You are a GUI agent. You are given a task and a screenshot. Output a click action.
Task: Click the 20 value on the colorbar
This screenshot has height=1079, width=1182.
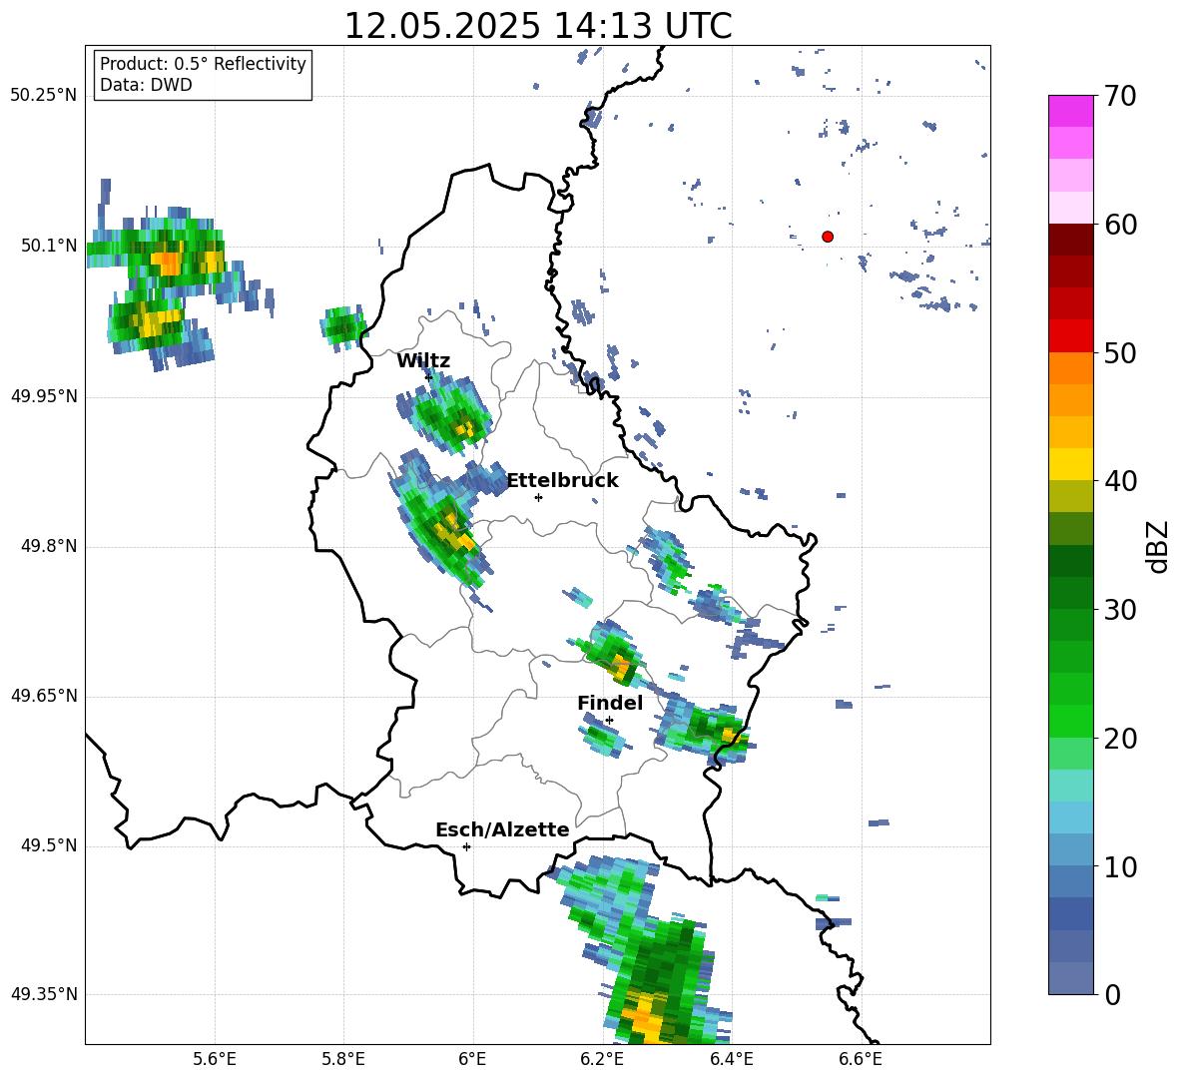(1120, 738)
